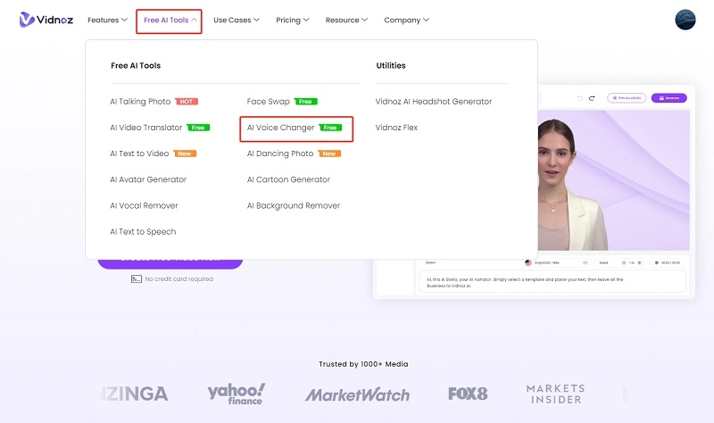Open Vidnoz Flex utility
The width and height of the screenshot is (714, 423).
pos(396,128)
